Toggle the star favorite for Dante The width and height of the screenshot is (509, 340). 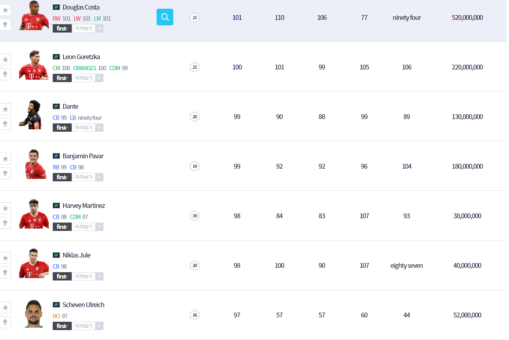(5, 109)
